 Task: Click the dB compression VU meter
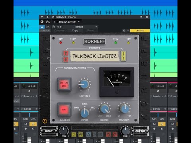click(x=117, y=82)
